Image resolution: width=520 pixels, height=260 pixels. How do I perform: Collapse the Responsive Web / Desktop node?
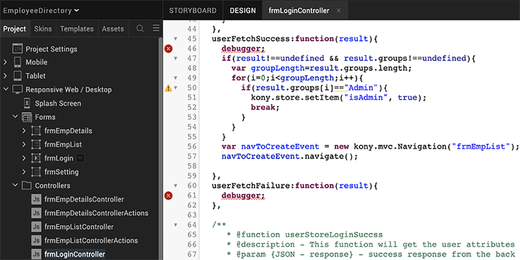[5, 89]
